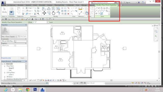Select the Line draw tool
The width and height of the screenshot is (163, 92).
point(96,8)
